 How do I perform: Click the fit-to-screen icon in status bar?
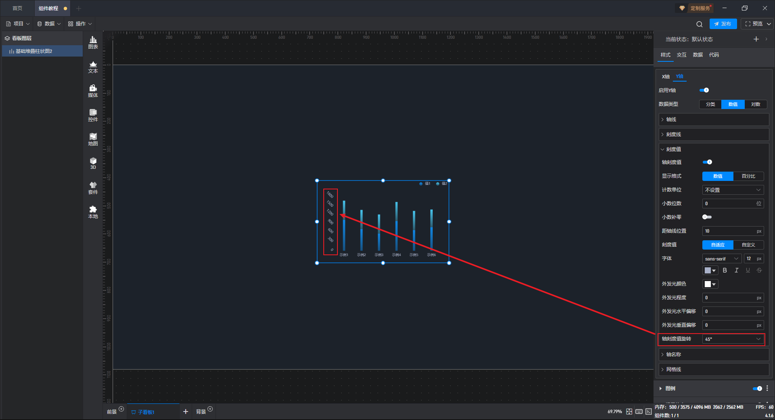(629, 412)
